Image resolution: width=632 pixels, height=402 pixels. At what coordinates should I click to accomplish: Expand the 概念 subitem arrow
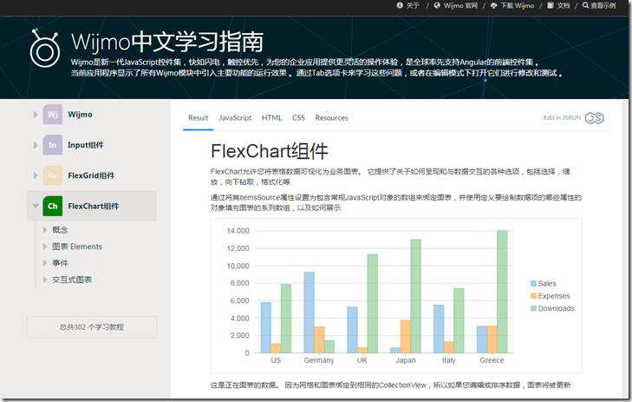coord(45,230)
